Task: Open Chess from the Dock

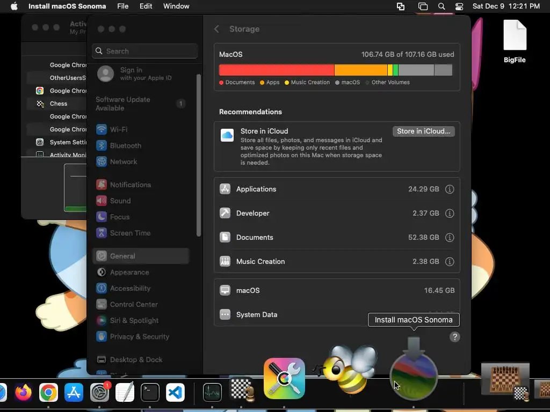Action: (241, 389)
